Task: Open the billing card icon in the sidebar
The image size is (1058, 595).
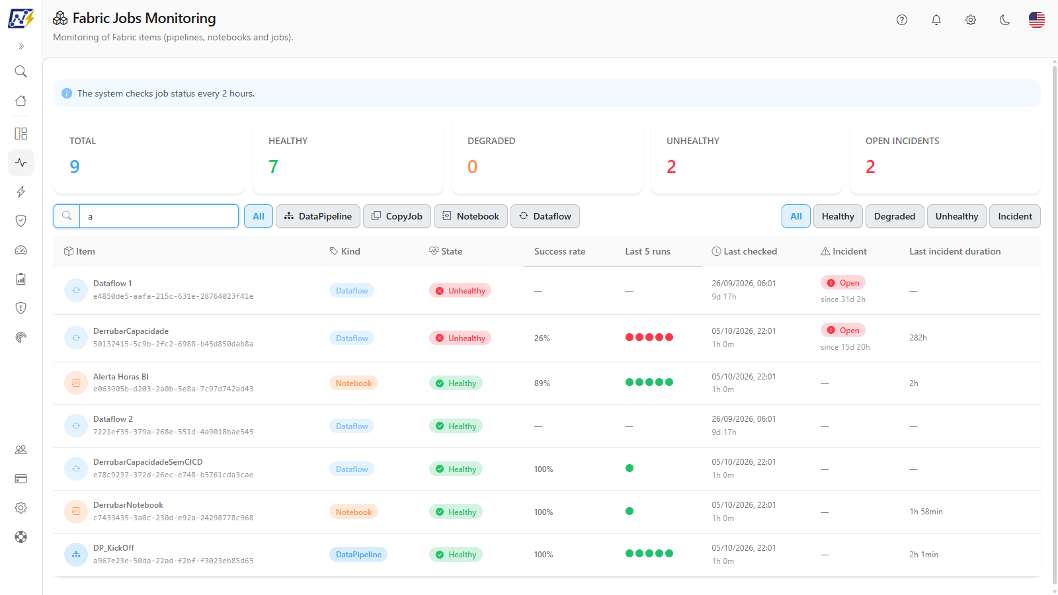Action: 21,479
